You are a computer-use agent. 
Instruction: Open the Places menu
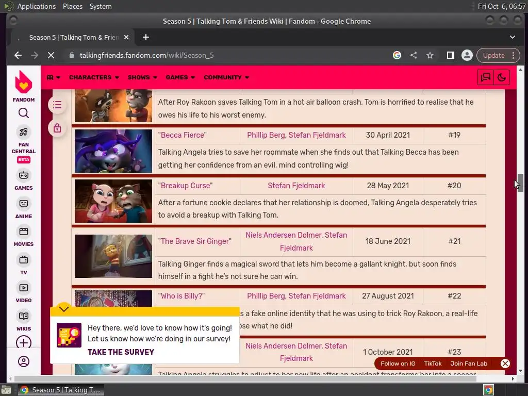tap(73, 6)
